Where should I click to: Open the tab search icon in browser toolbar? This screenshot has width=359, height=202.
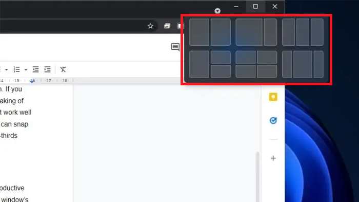pyautogui.click(x=167, y=26)
